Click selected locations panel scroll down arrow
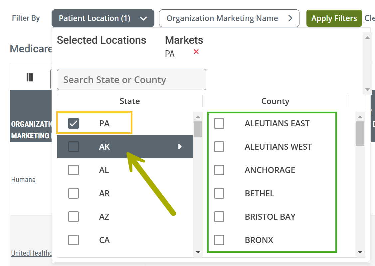375x266 pixels. pyautogui.click(x=368, y=89)
